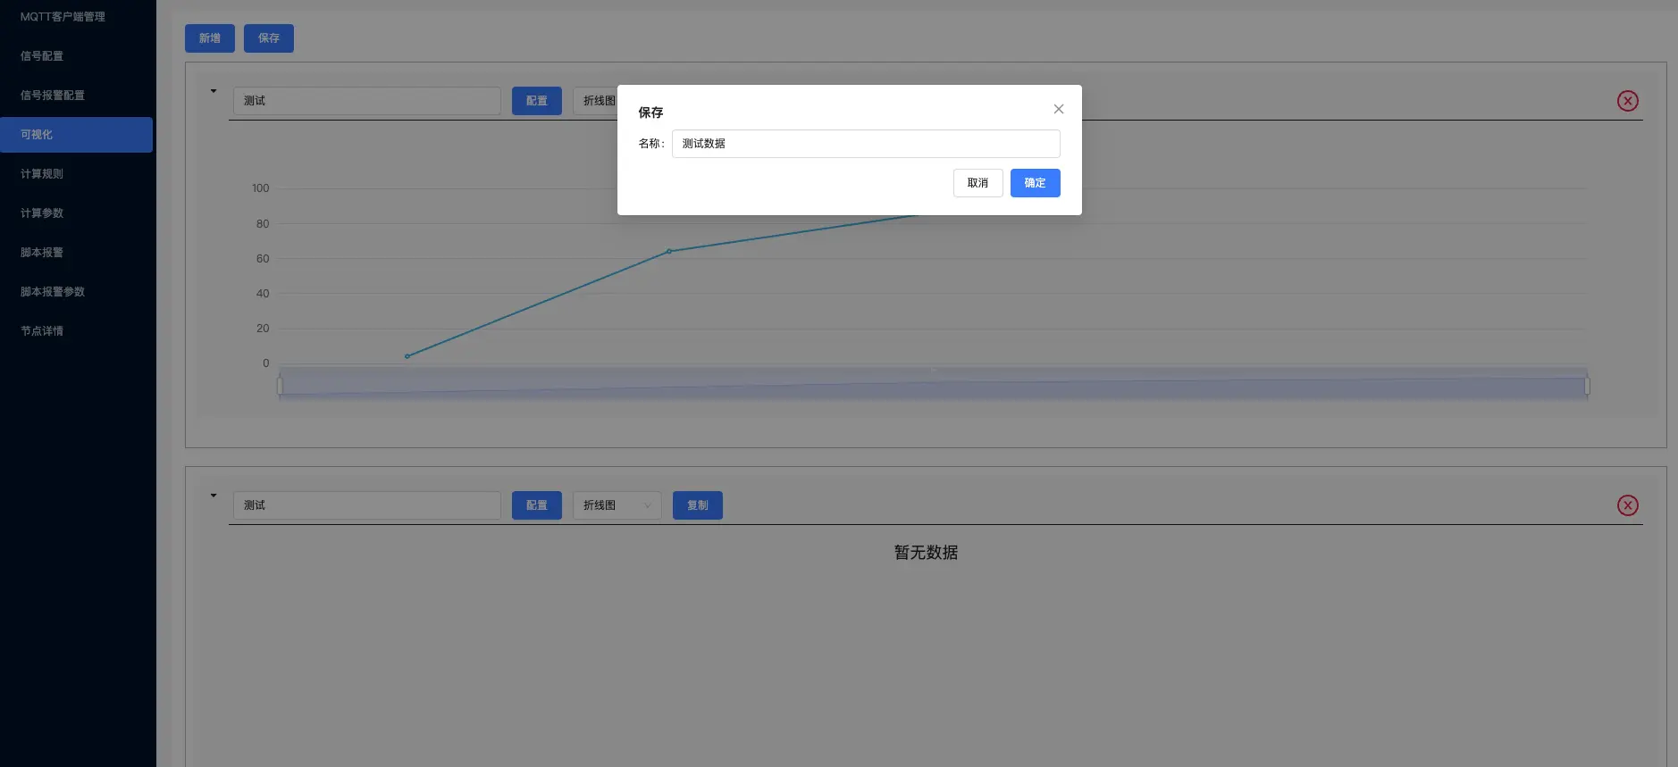Click the 新增 button
The height and width of the screenshot is (767, 1678).
(210, 38)
